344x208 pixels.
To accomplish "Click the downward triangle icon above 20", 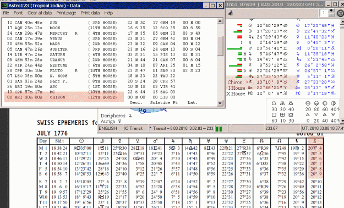I will (316, 115).
